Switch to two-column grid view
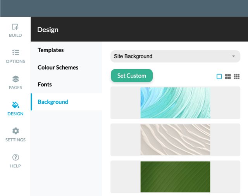 [x=228, y=77]
